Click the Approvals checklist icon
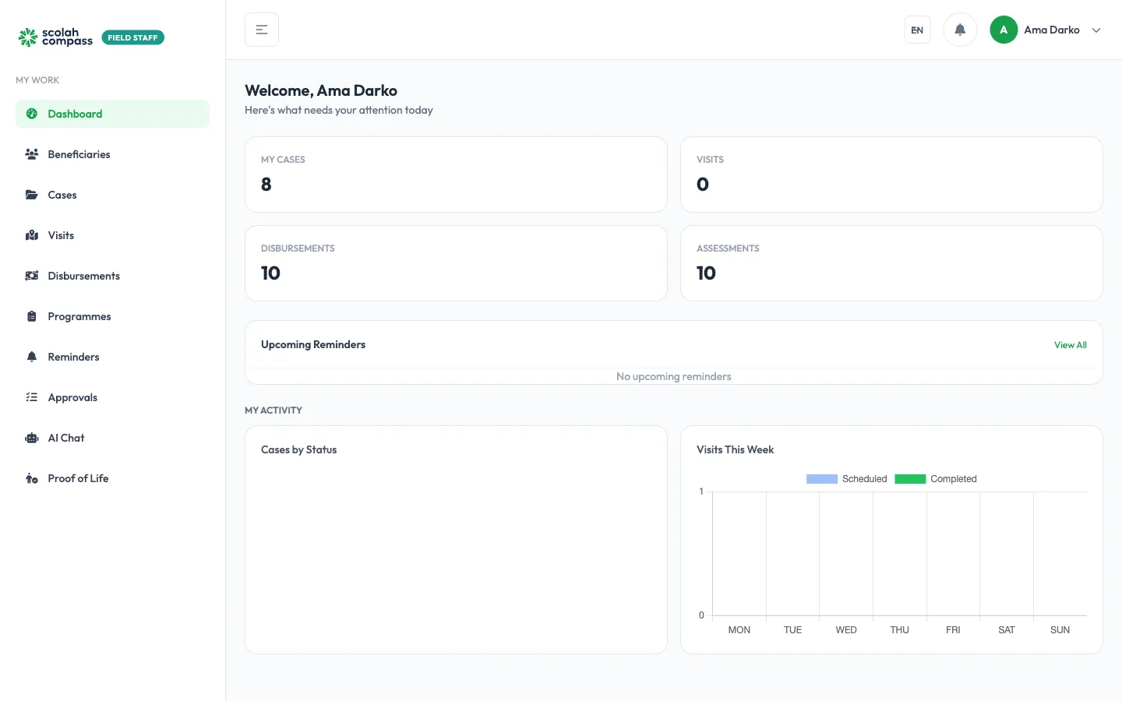Viewport: 1122px width, 701px height. pyautogui.click(x=32, y=397)
